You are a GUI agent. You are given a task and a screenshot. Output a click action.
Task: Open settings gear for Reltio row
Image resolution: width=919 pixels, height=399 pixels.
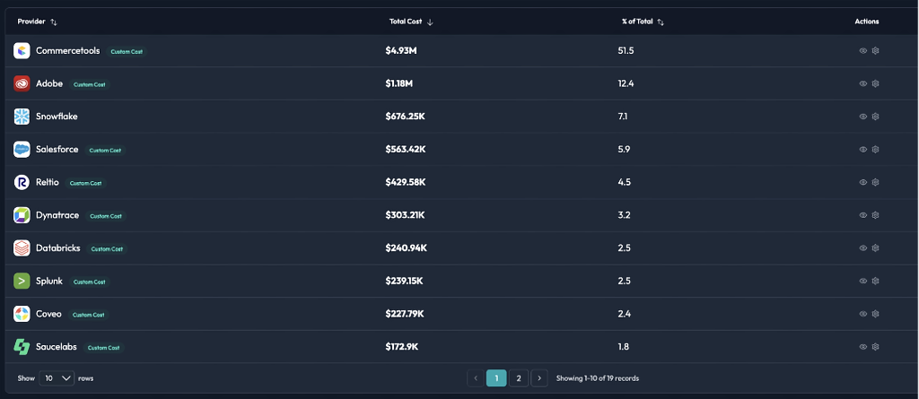(x=876, y=182)
